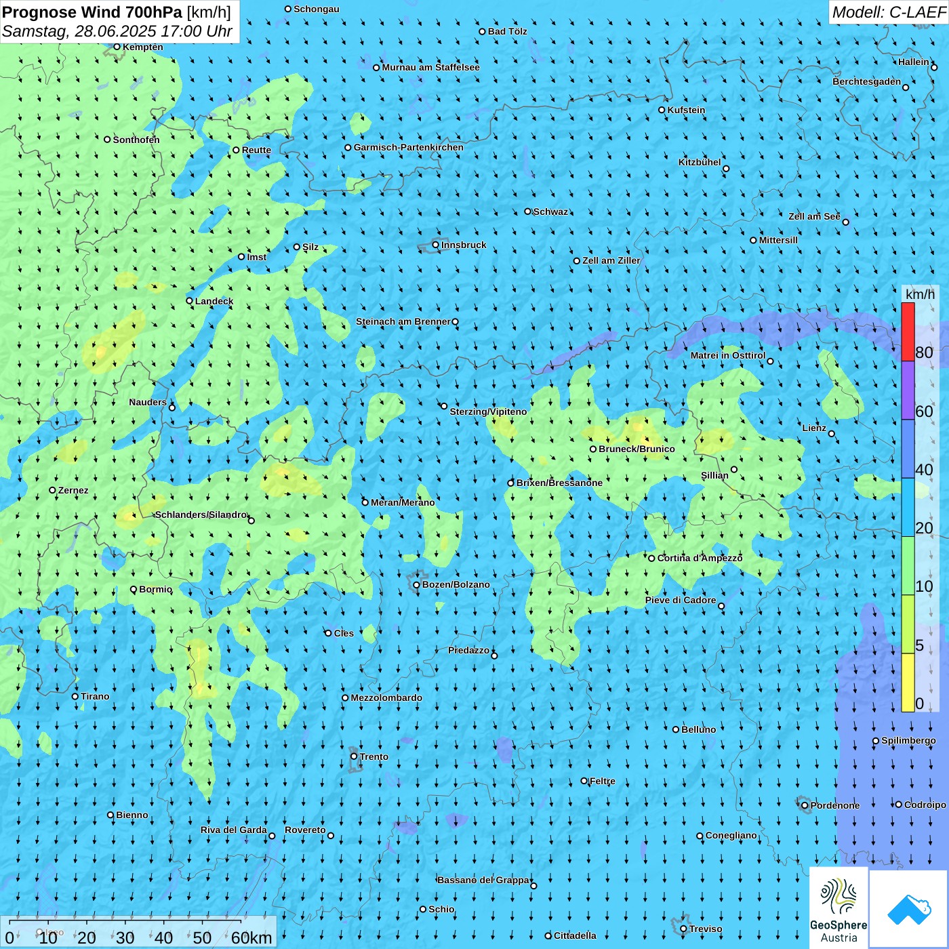
Task: Click the 'Matrei in Osttirol' label
Action: 728,355
